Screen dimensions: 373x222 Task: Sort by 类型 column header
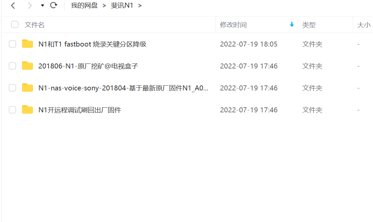(309, 25)
